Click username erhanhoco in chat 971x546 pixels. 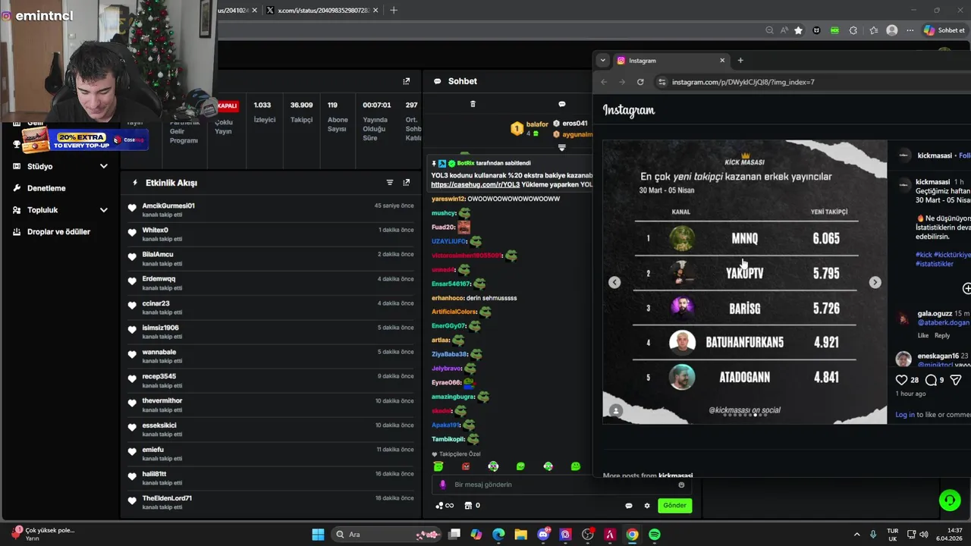coord(448,298)
